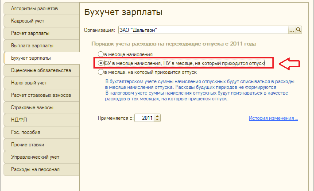Open the Расчет зарплаты tab
This screenshot has height=191, width=314.
(x=42, y=34)
